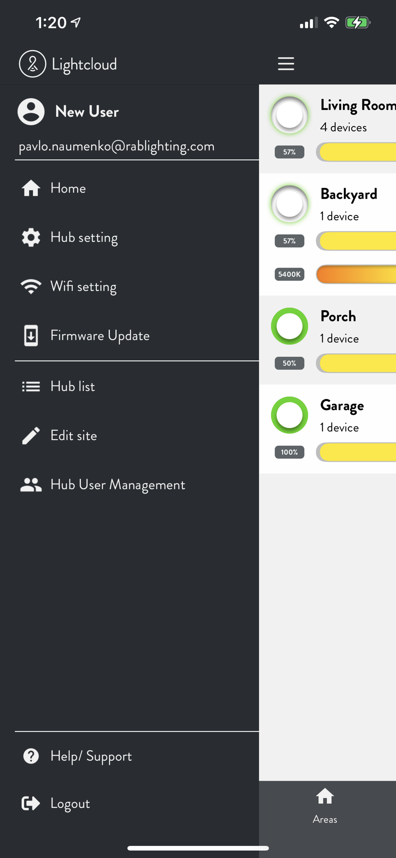Open Hub User Management
The image size is (396, 858).
click(117, 485)
